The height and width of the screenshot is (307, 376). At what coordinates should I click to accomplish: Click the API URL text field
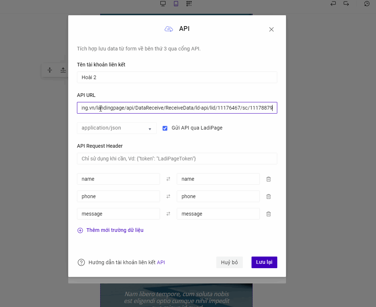[177, 108]
